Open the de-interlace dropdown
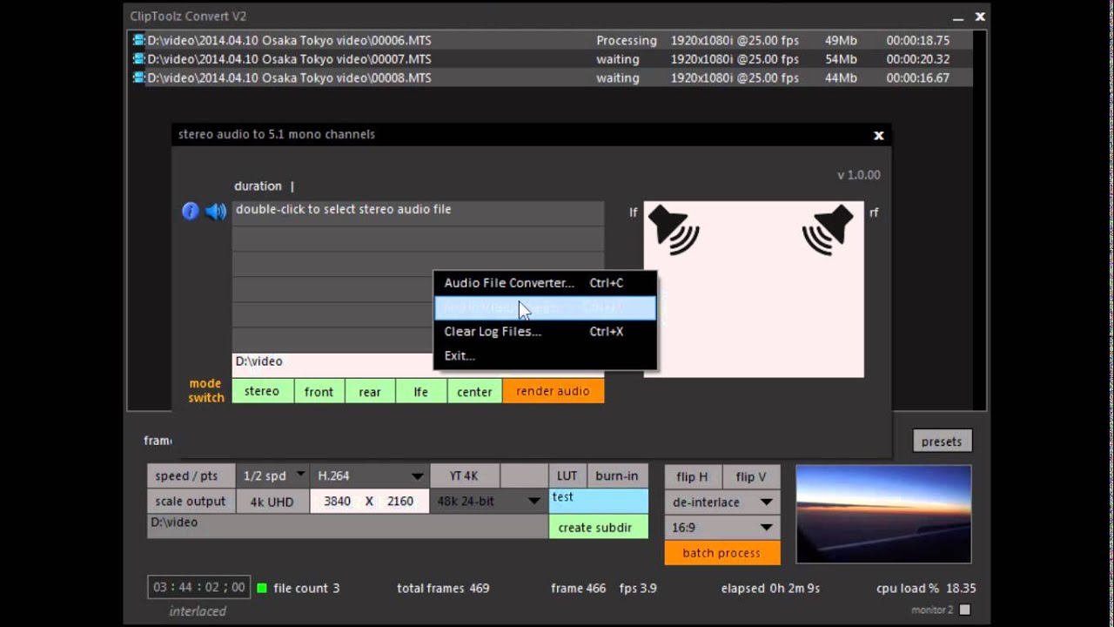 722,502
